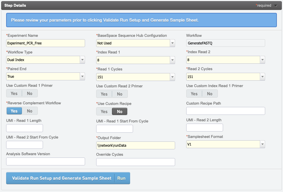Screen dimensions: 283x192
Task: Collapse the Step Details header arrow
Action: (x=276, y=6)
